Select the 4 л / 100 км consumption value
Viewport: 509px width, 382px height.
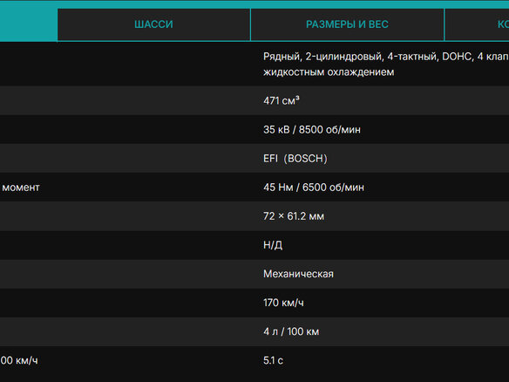291,331
